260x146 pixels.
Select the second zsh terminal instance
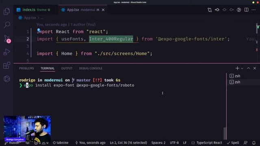[243, 82]
